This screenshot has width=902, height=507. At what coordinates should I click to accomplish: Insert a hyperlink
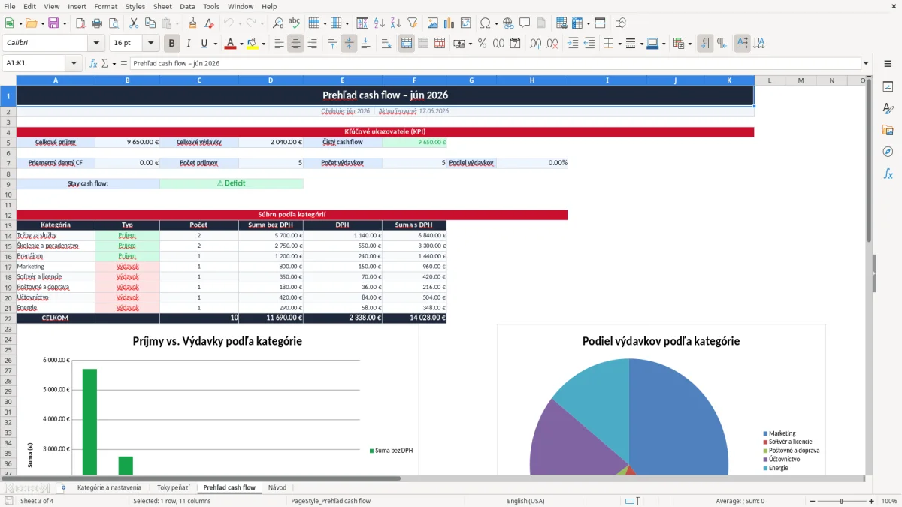point(508,23)
